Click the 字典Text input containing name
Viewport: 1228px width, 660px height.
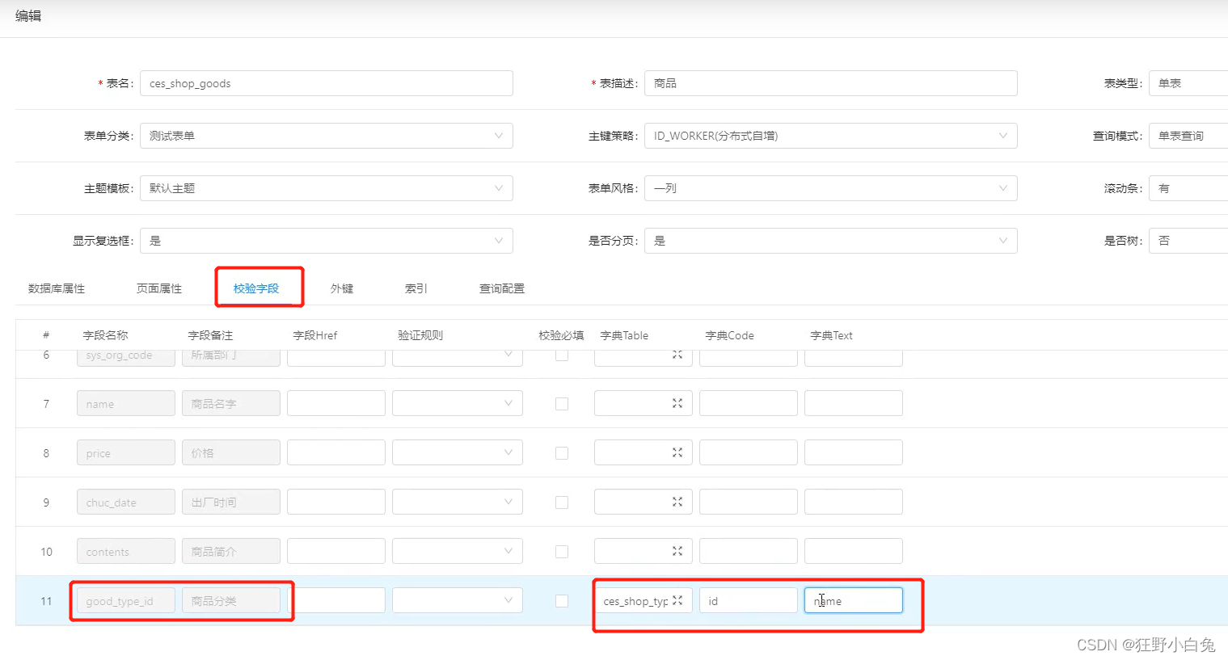(853, 600)
